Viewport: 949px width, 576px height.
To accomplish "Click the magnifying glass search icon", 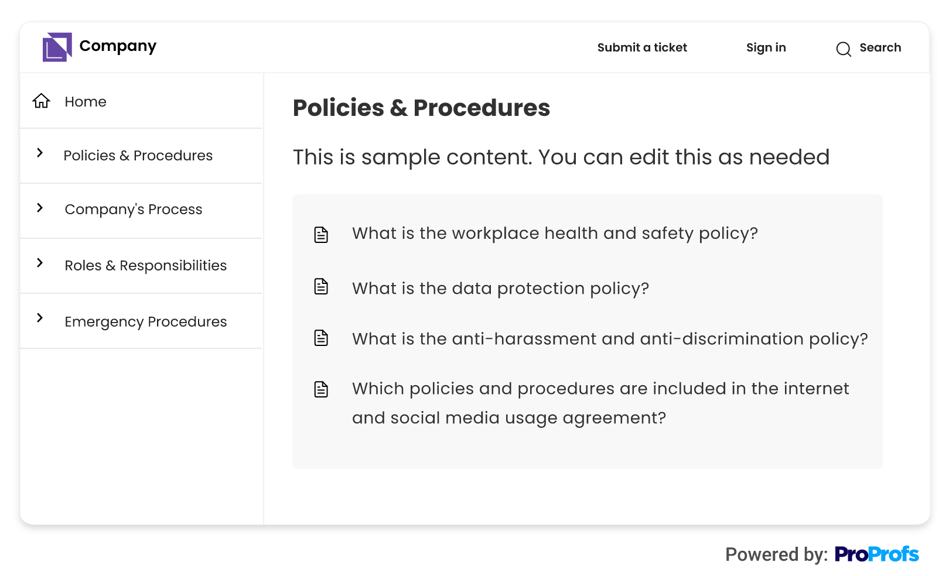I will (x=844, y=49).
